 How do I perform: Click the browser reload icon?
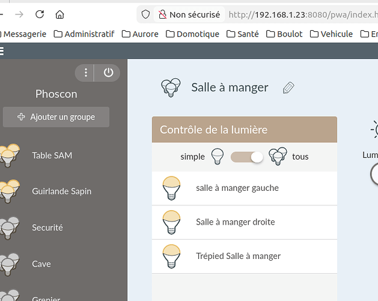[x=40, y=14]
